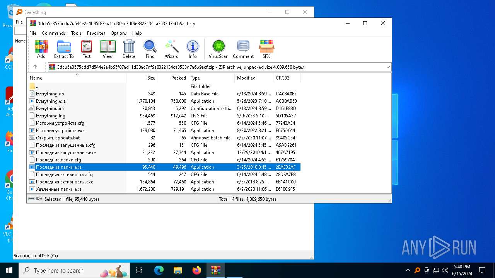
Task: Open the File menu in Everything window
Action: click(x=19, y=22)
